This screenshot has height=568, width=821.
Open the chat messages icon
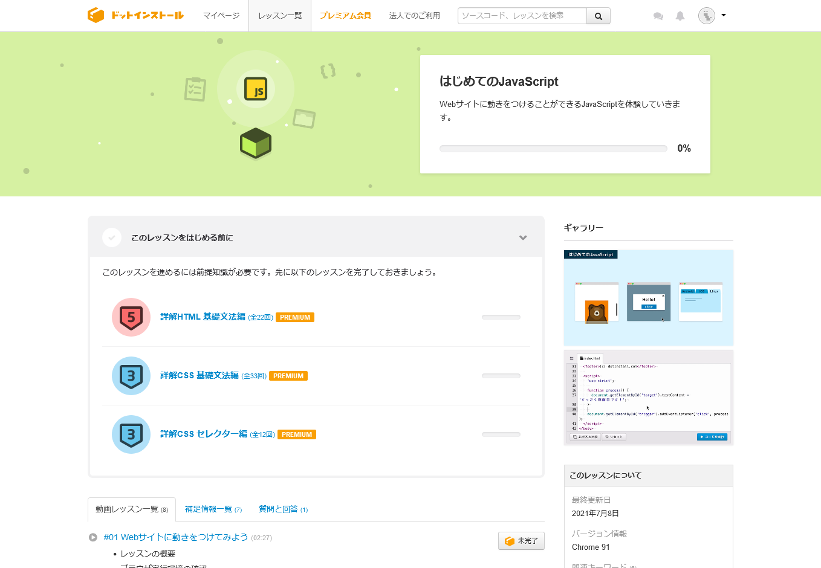(x=658, y=16)
